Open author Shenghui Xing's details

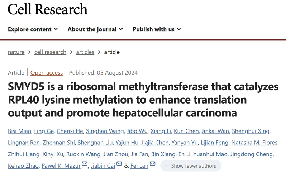point(251,131)
